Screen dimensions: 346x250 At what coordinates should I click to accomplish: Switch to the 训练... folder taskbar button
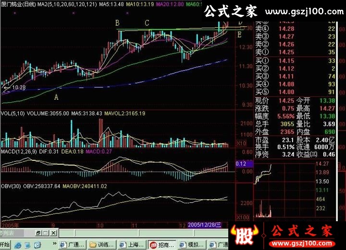point(102,245)
